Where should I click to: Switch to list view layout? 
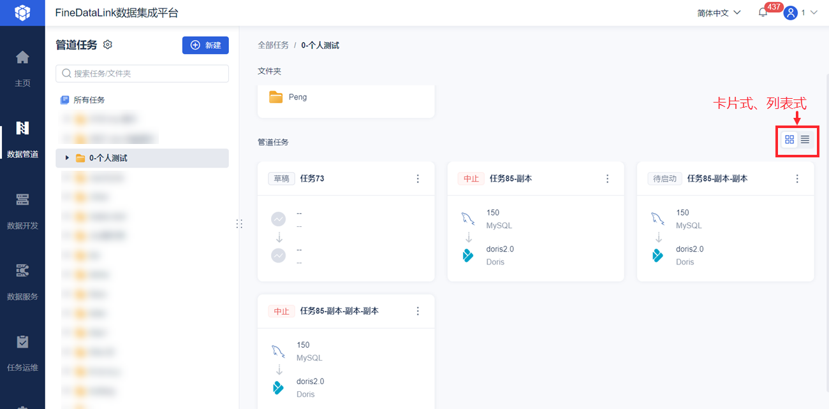click(805, 140)
